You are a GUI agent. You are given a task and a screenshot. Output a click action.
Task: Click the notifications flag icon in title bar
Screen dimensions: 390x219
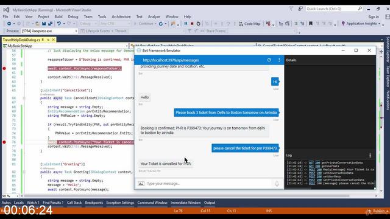tap(291, 9)
